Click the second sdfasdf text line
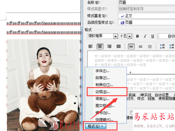The image size is (175, 131). click(43, 32)
